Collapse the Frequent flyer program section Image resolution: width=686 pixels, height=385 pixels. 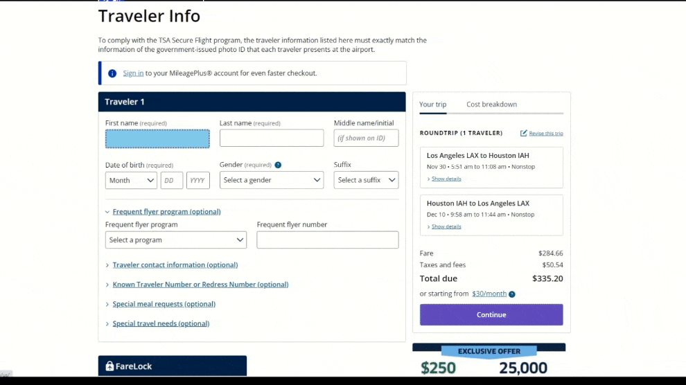click(166, 212)
